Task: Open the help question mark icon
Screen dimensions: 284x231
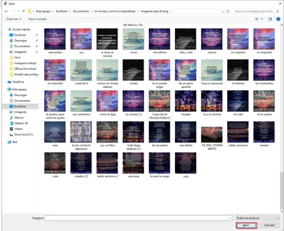Action: 278,19
